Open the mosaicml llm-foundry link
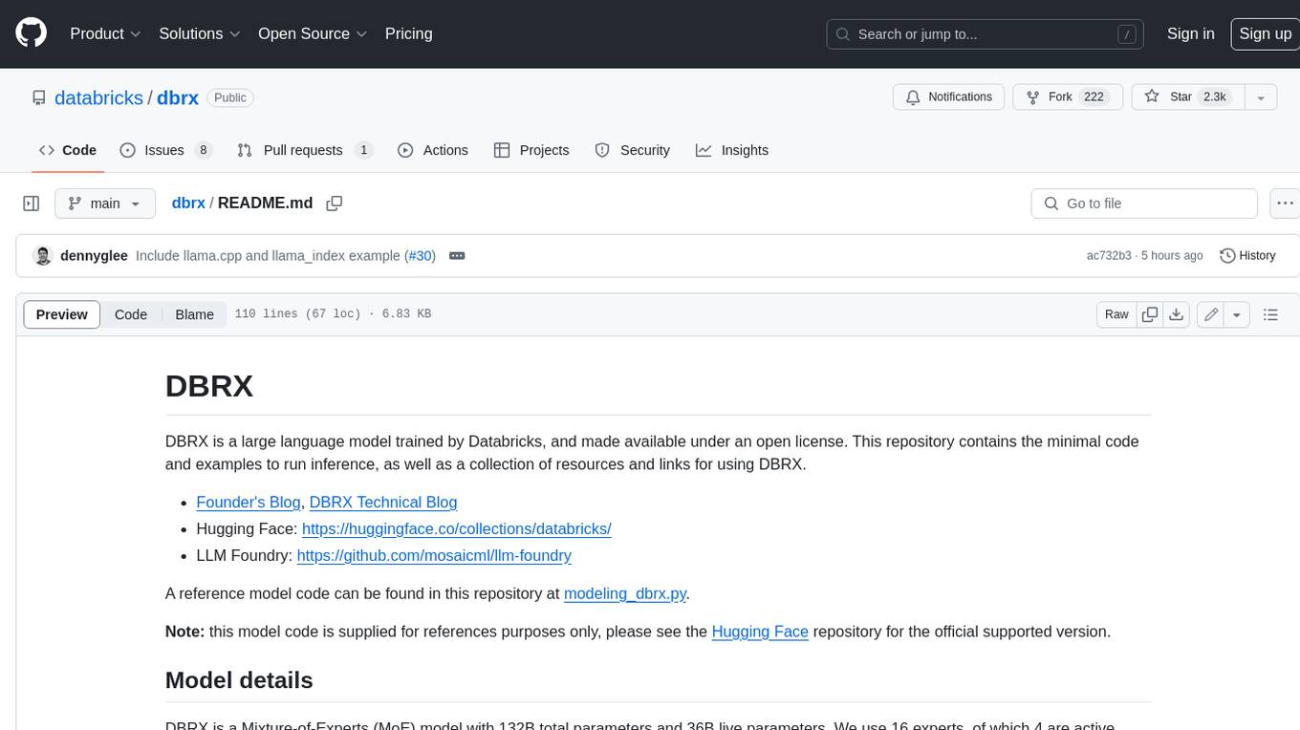 434,555
